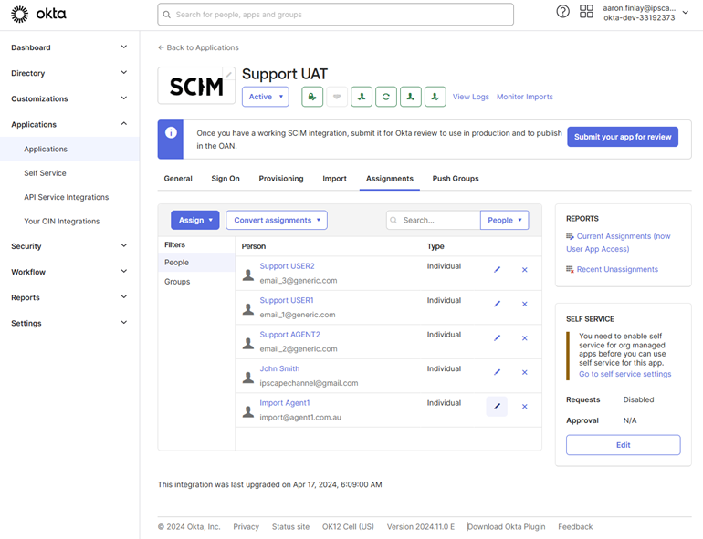Expand the Security sidebar section
This screenshot has width=703, height=539.
69,246
